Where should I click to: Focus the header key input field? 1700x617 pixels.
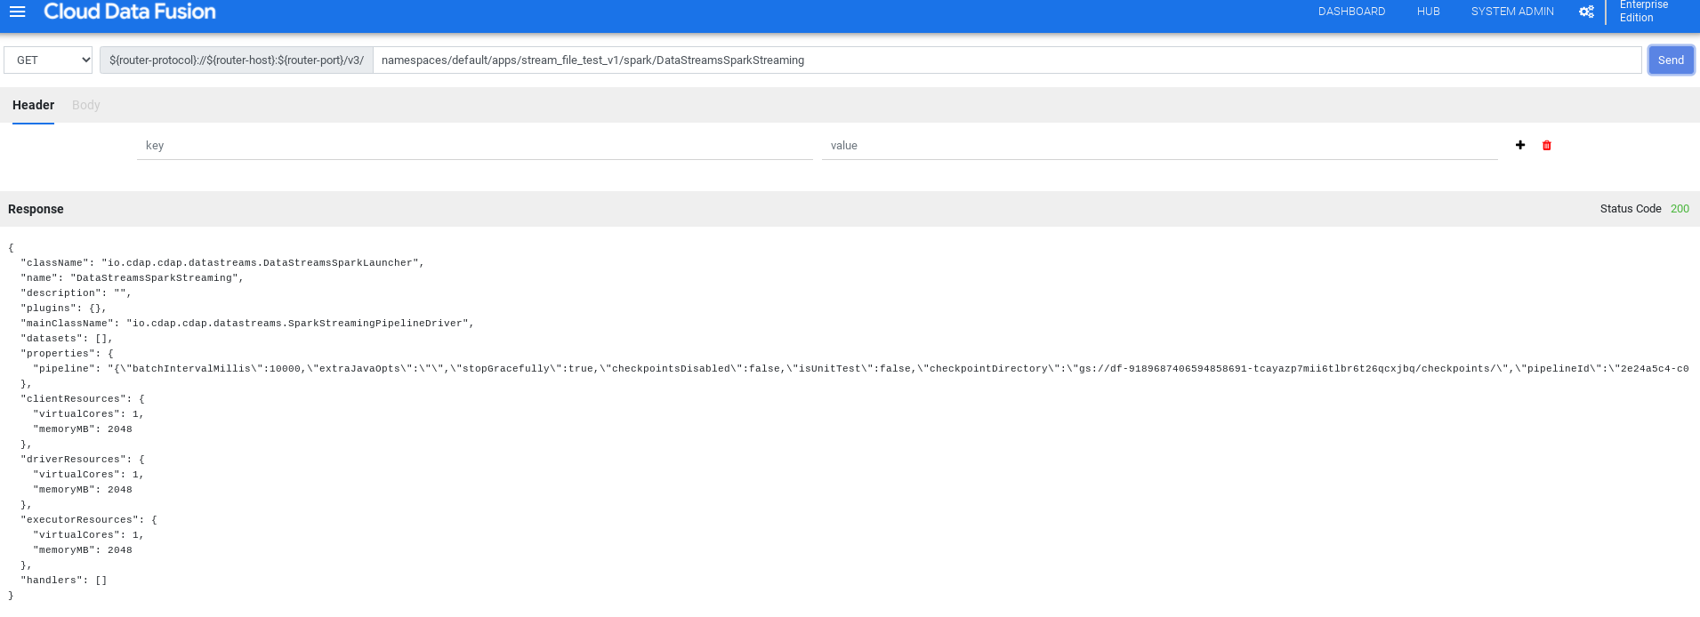coord(475,146)
